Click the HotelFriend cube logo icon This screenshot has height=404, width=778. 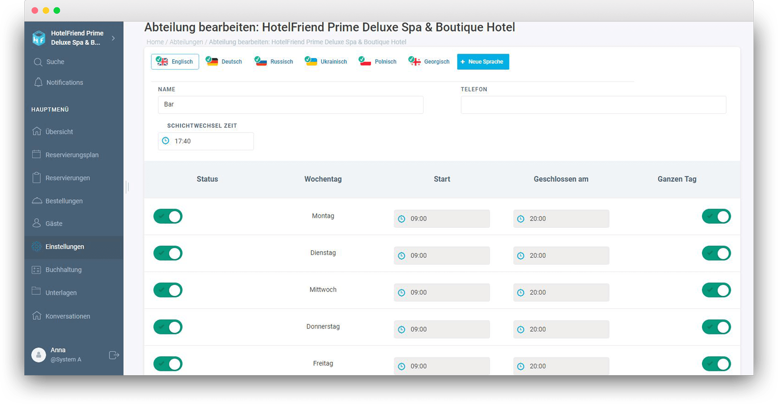pos(39,38)
